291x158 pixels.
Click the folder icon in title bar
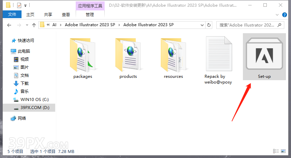pyautogui.click(x=8, y=5)
